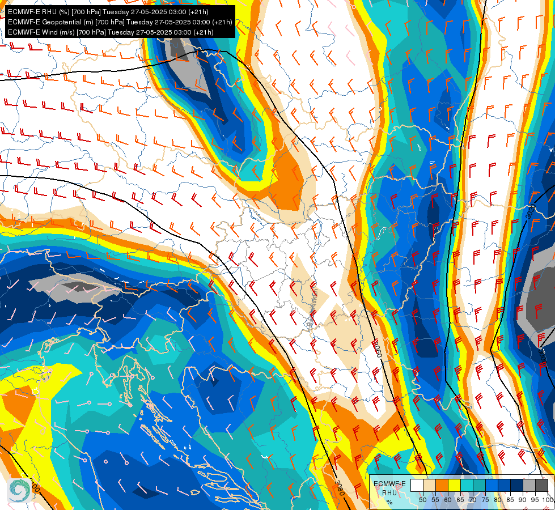
Task: Select the yellow 60-65 legend swatch
Action: (x=454, y=486)
